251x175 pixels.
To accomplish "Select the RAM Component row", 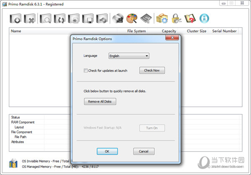I will pyautogui.click(x=23, y=122).
